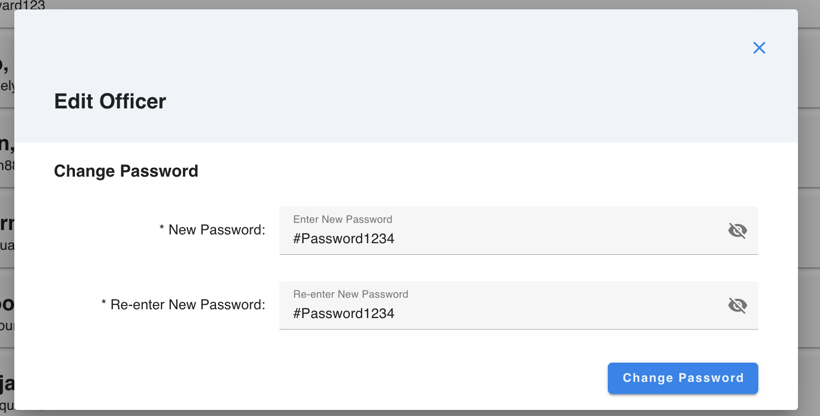Select the #Password1234 text in the first field
Screen dimensions: 820x416
[x=343, y=238]
